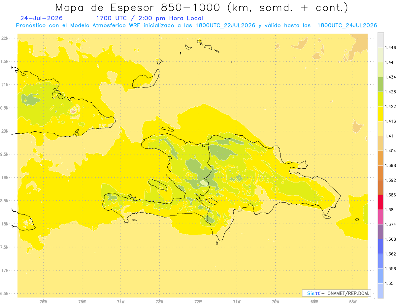The image size is (396, 306).
Task: Click the 76W longitude axis label
Action: coord(43,301)
